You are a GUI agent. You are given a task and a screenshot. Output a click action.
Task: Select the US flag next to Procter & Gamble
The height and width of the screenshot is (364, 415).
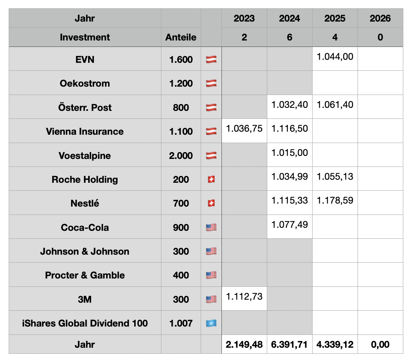click(x=211, y=275)
